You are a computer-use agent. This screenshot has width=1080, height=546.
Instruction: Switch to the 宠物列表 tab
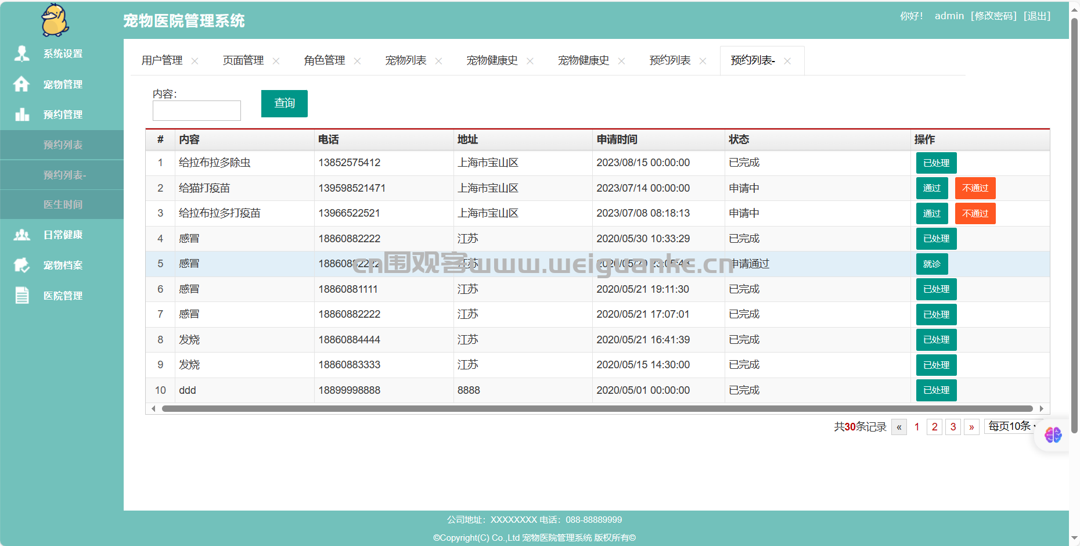pos(406,60)
